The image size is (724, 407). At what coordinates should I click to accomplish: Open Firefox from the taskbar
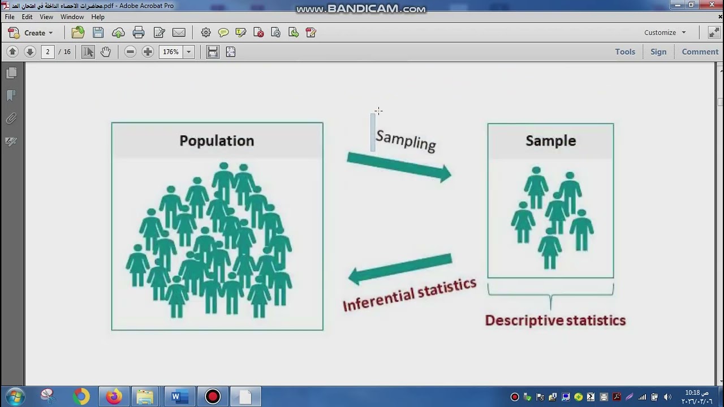[114, 397]
